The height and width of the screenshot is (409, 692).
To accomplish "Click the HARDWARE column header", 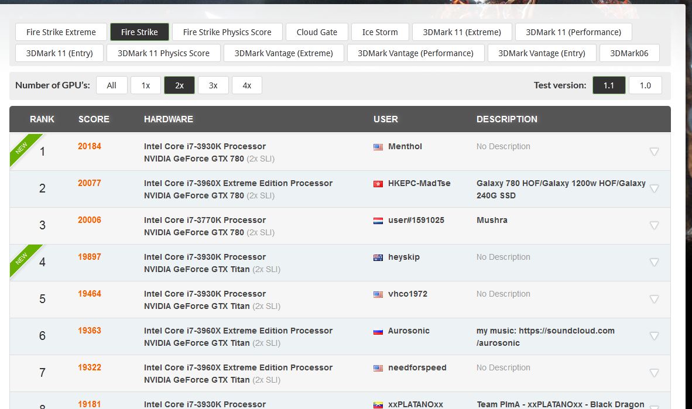I will tap(169, 119).
